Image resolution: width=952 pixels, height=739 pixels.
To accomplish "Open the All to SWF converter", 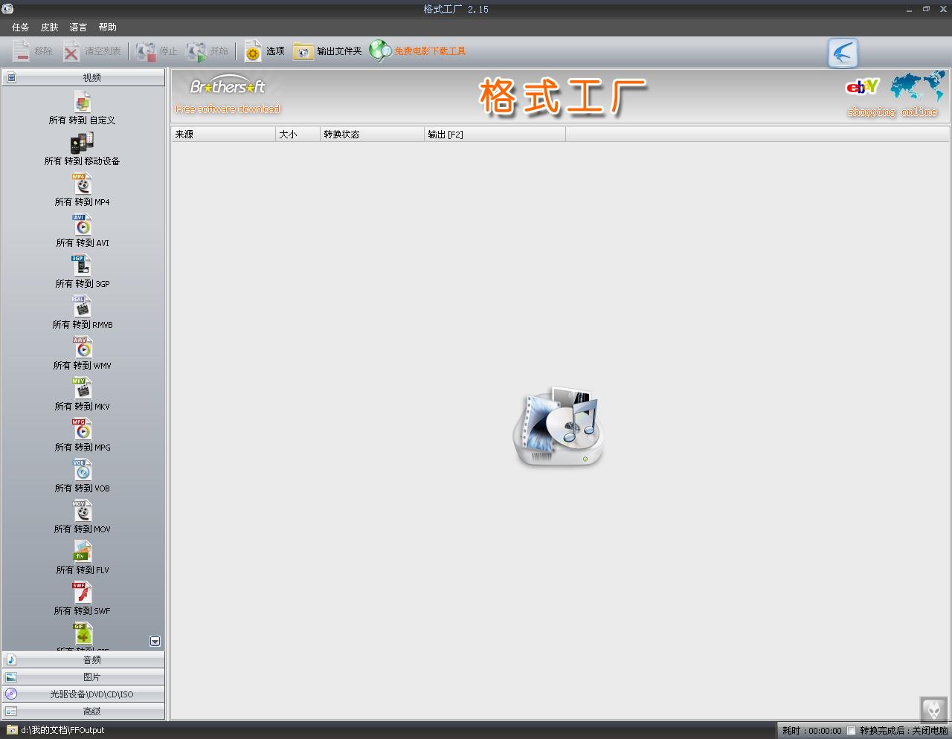I will pos(82,593).
